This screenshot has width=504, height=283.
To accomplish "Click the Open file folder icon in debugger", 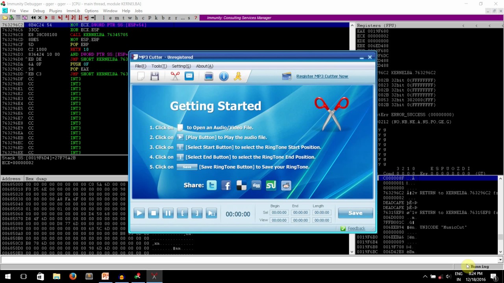I will [x=5, y=18].
